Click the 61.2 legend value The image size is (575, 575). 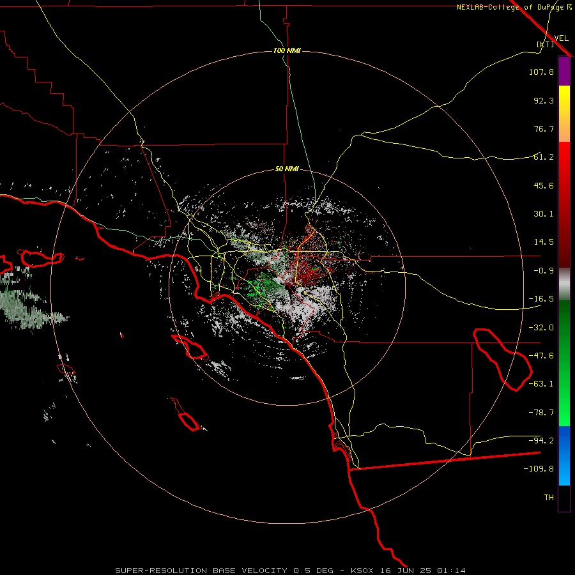coord(544,157)
